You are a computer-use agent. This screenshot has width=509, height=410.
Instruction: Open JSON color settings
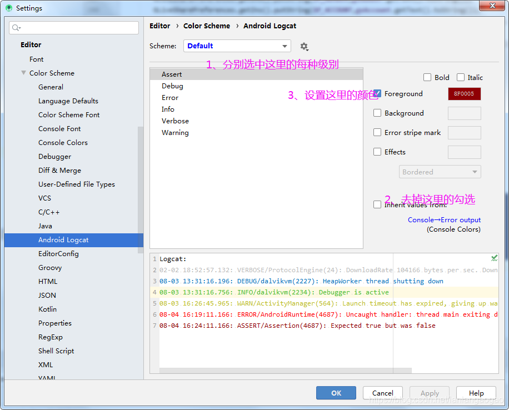(x=47, y=296)
